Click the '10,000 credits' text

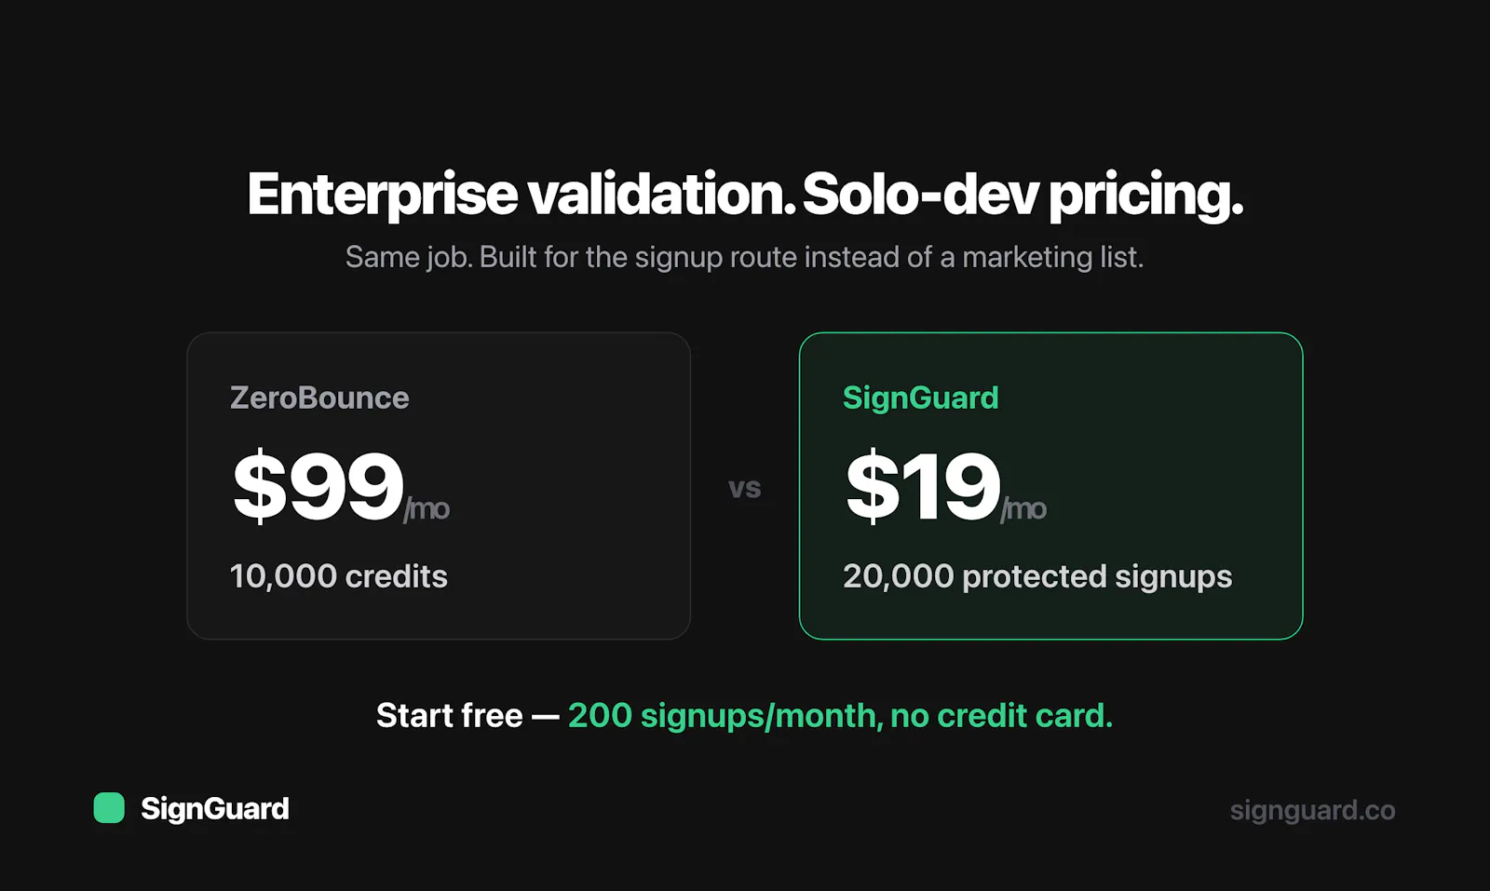339,576
